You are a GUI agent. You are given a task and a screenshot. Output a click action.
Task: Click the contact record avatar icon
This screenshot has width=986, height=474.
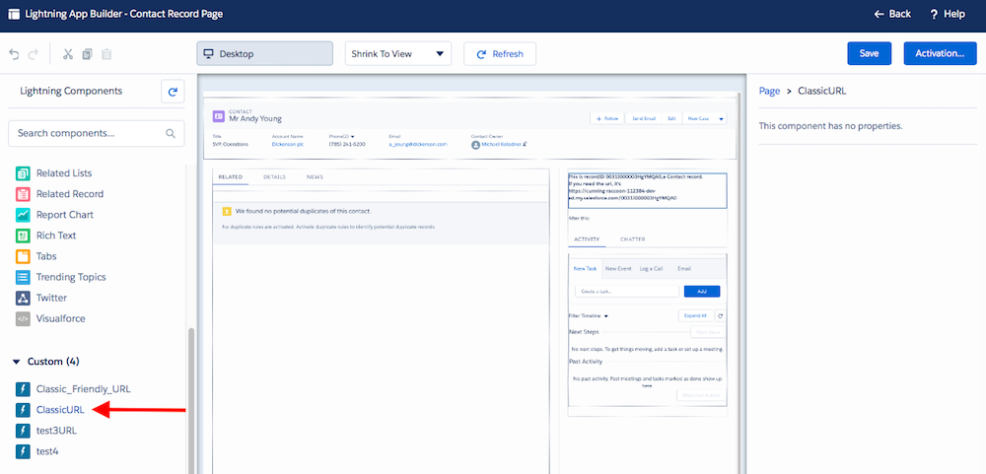tap(218, 116)
